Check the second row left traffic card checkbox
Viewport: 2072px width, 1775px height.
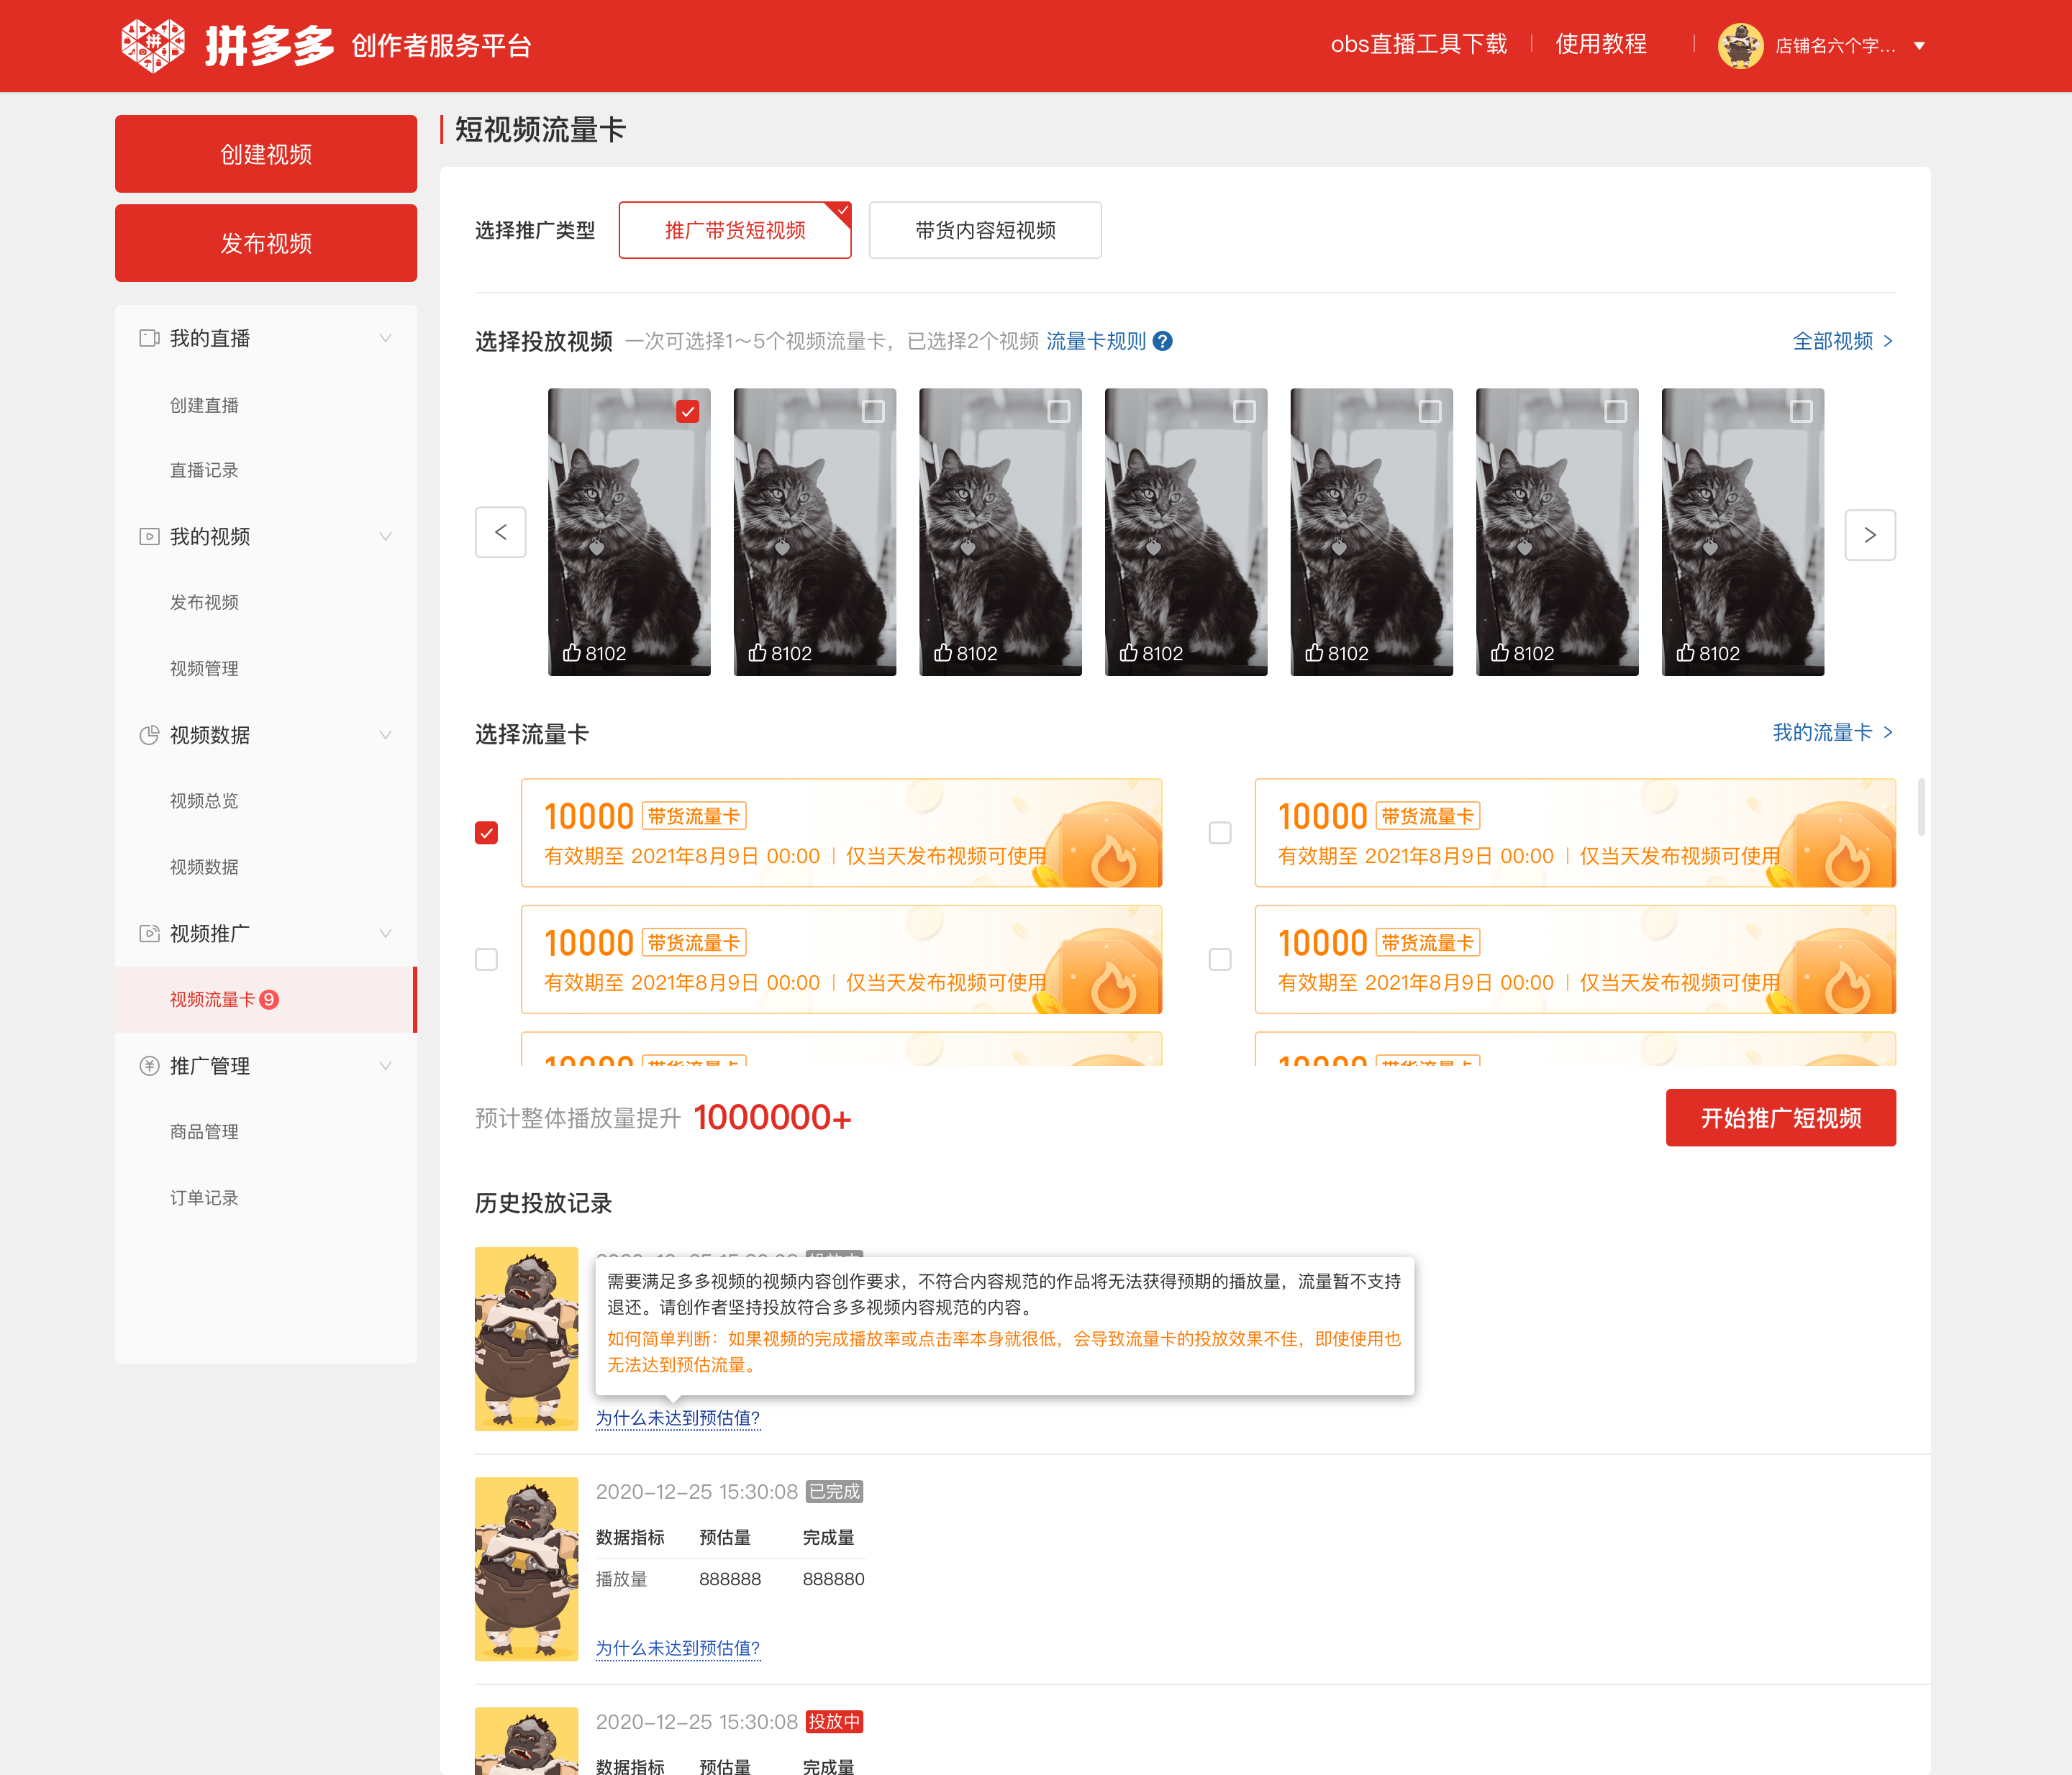tap(486, 959)
